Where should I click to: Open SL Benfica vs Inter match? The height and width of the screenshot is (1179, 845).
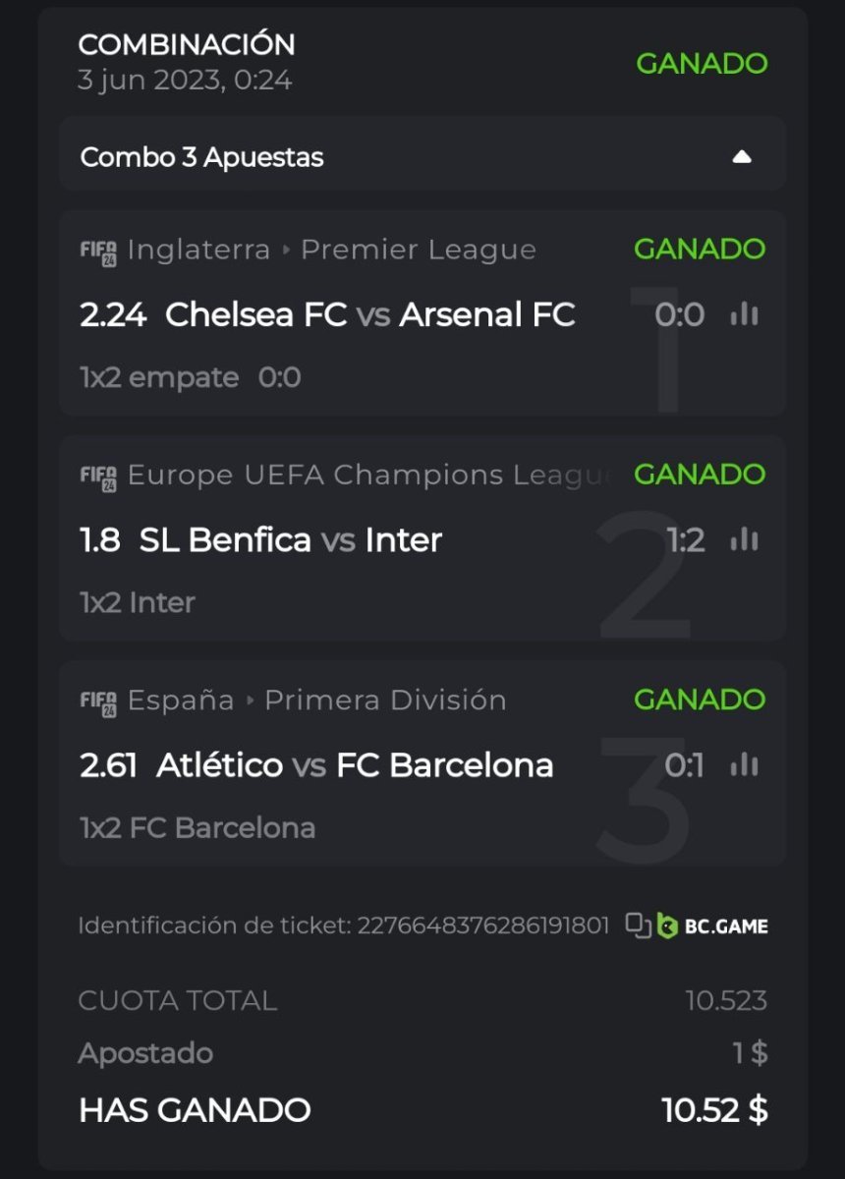click(x=291, y=539)
